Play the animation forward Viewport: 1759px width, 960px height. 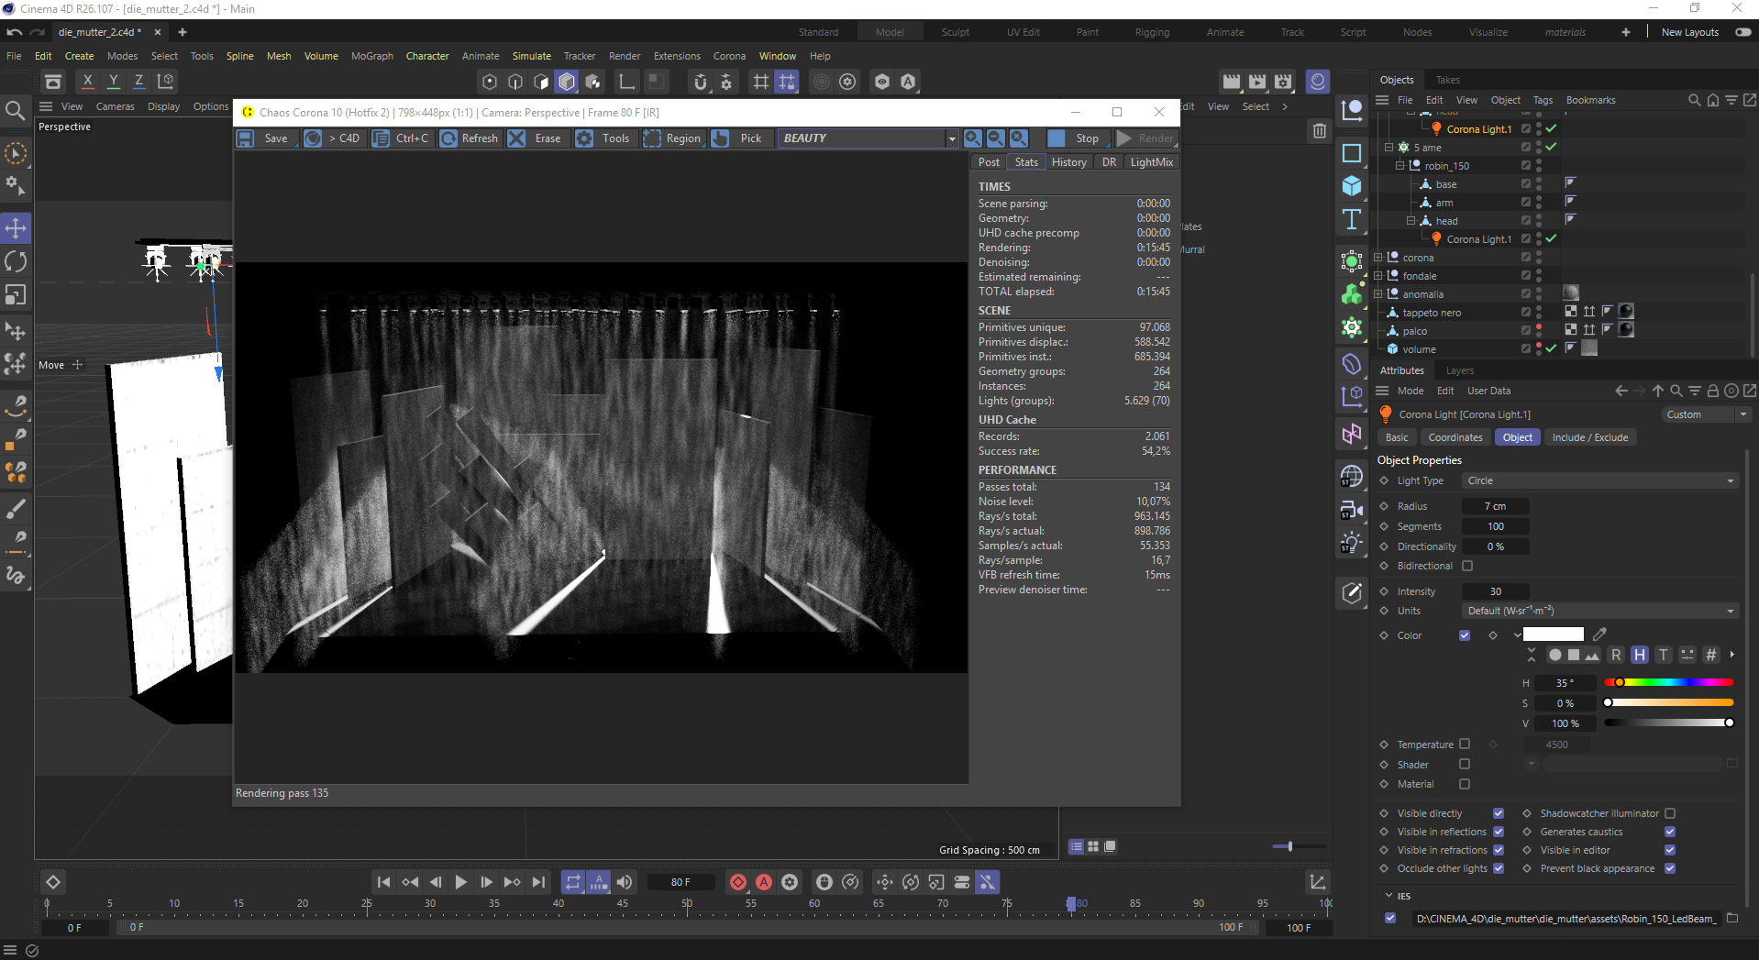(460, 882)
